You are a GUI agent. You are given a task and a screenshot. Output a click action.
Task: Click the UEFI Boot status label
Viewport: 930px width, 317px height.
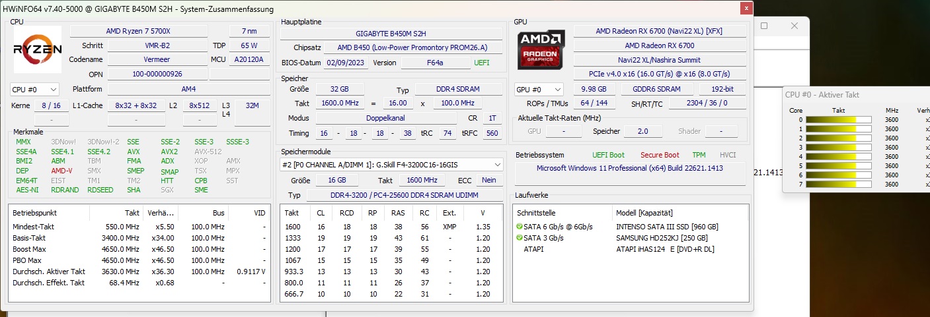[607, 155]
